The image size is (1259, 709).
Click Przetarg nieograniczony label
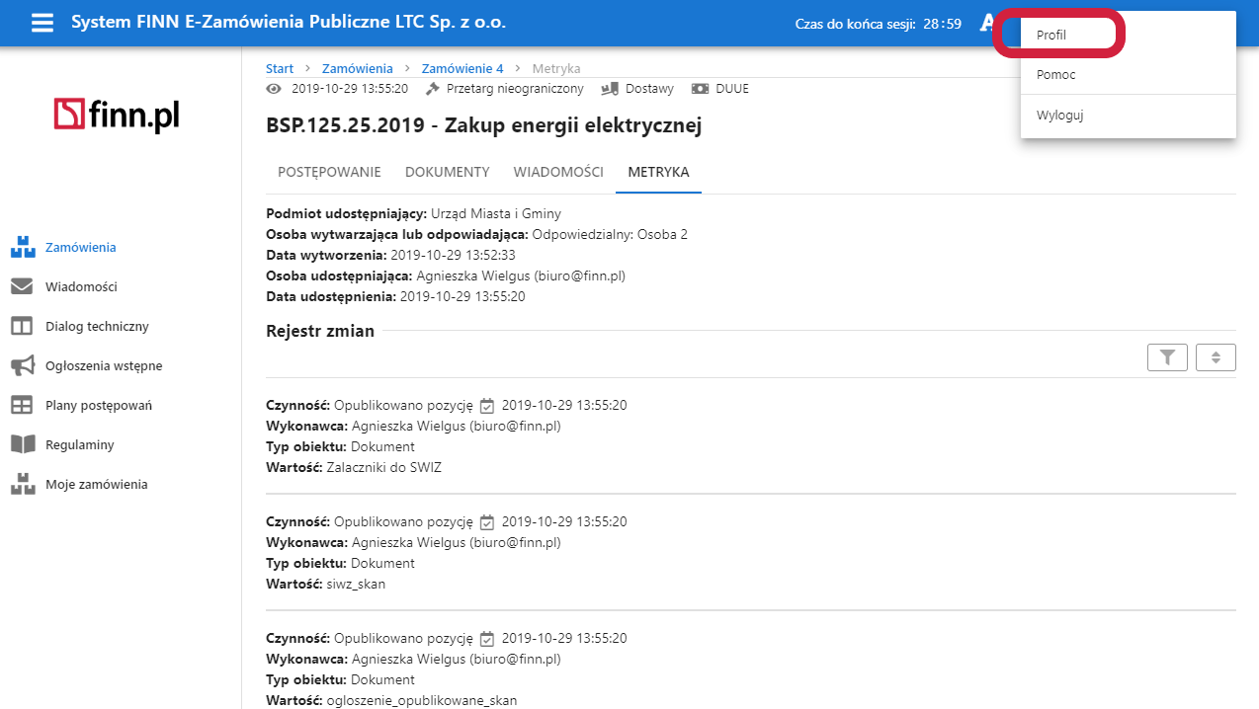click(515, 89)
